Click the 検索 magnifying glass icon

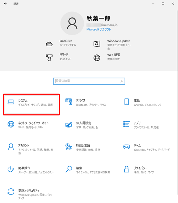[69, 169]
